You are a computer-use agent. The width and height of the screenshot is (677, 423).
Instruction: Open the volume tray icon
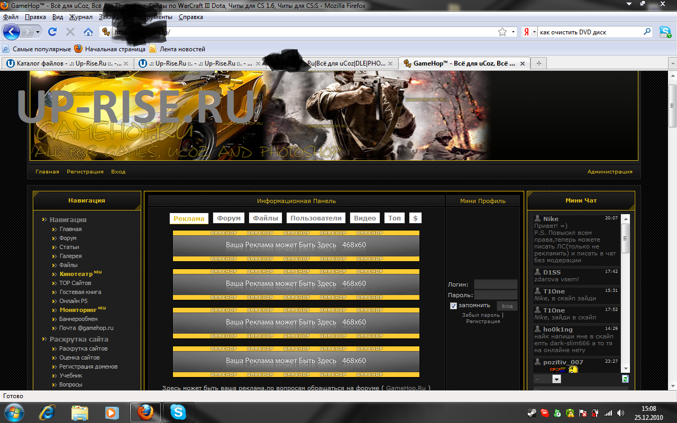tap(620, 412)
